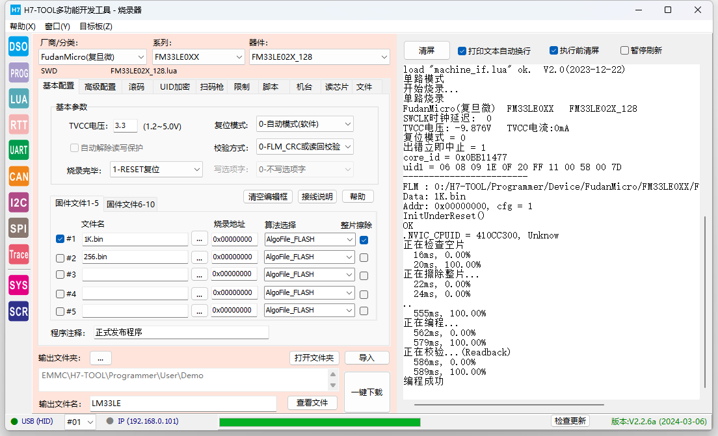This screenshot has height=436, width=718.
Task: Click the RTT sidebar icon
Action: click(18, 124)
